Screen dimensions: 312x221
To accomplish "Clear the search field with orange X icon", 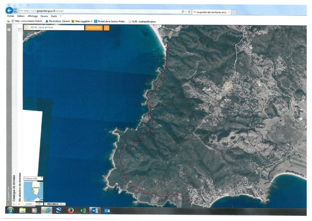I will click(x=26, y=28).
